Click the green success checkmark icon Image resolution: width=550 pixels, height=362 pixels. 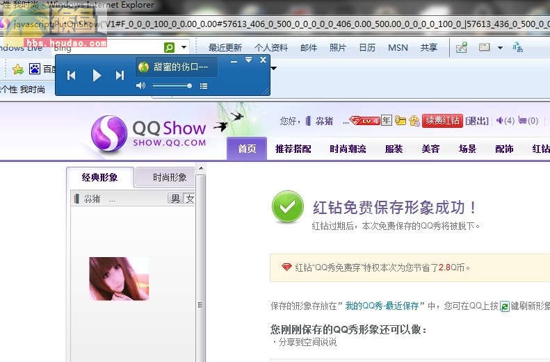288,207
